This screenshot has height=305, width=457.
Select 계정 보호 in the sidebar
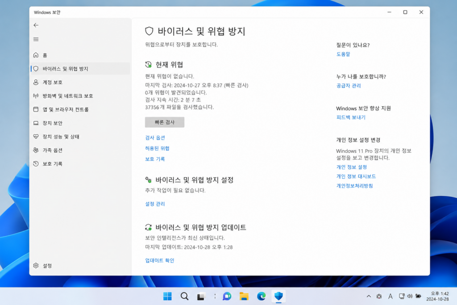(80, 82)
